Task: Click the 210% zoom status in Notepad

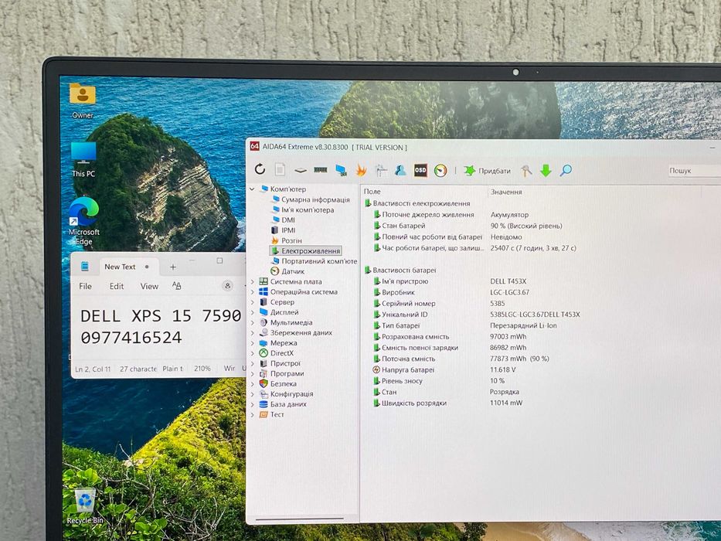Action: (x=202, y=369)
